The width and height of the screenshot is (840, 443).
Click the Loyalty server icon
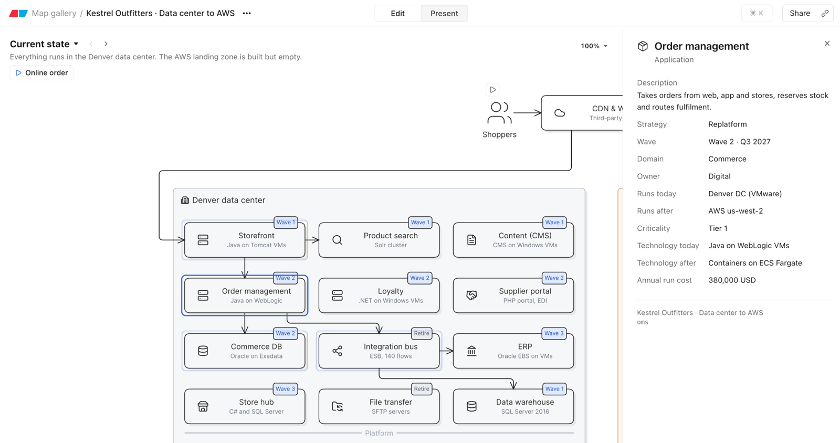click(x=338, y=296)
